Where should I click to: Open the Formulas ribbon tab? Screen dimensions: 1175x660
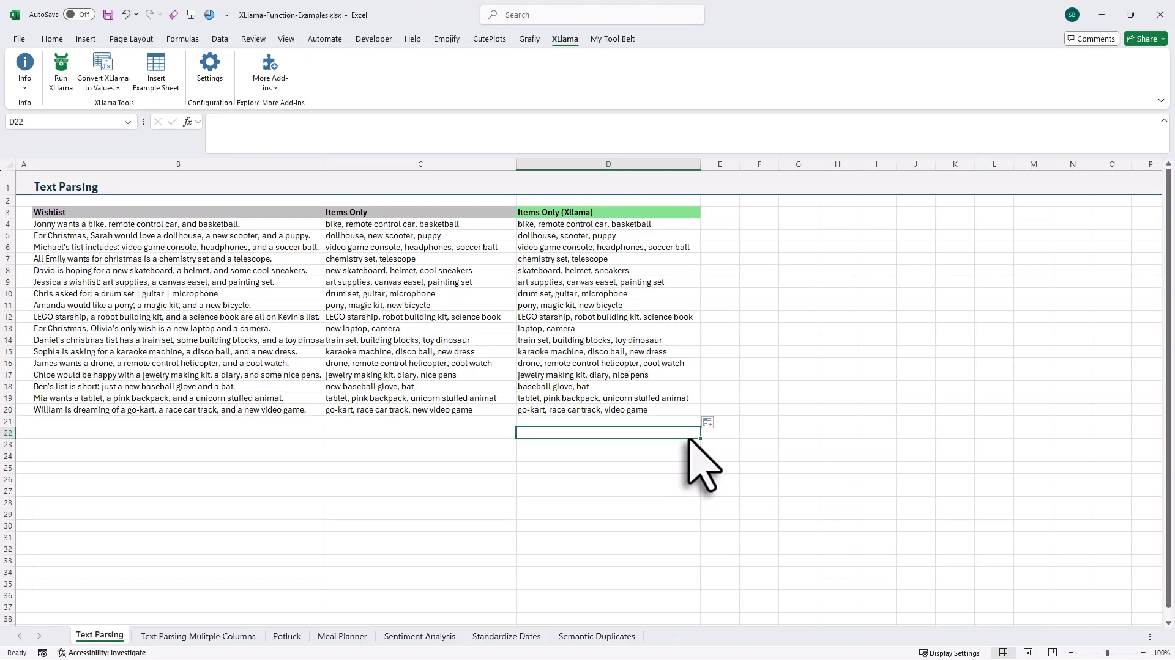click(x=182, y=38)
